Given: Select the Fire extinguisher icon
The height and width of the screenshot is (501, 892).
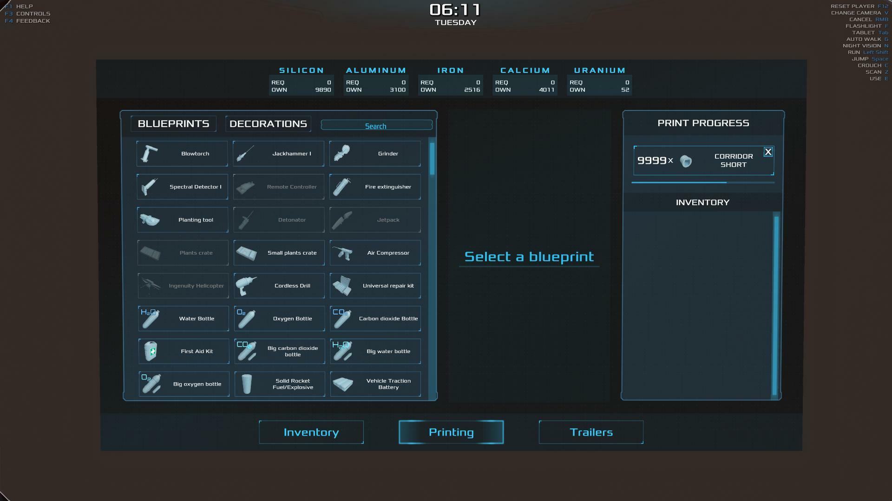Looking at the screenshot, I should [x=342, y=187].
